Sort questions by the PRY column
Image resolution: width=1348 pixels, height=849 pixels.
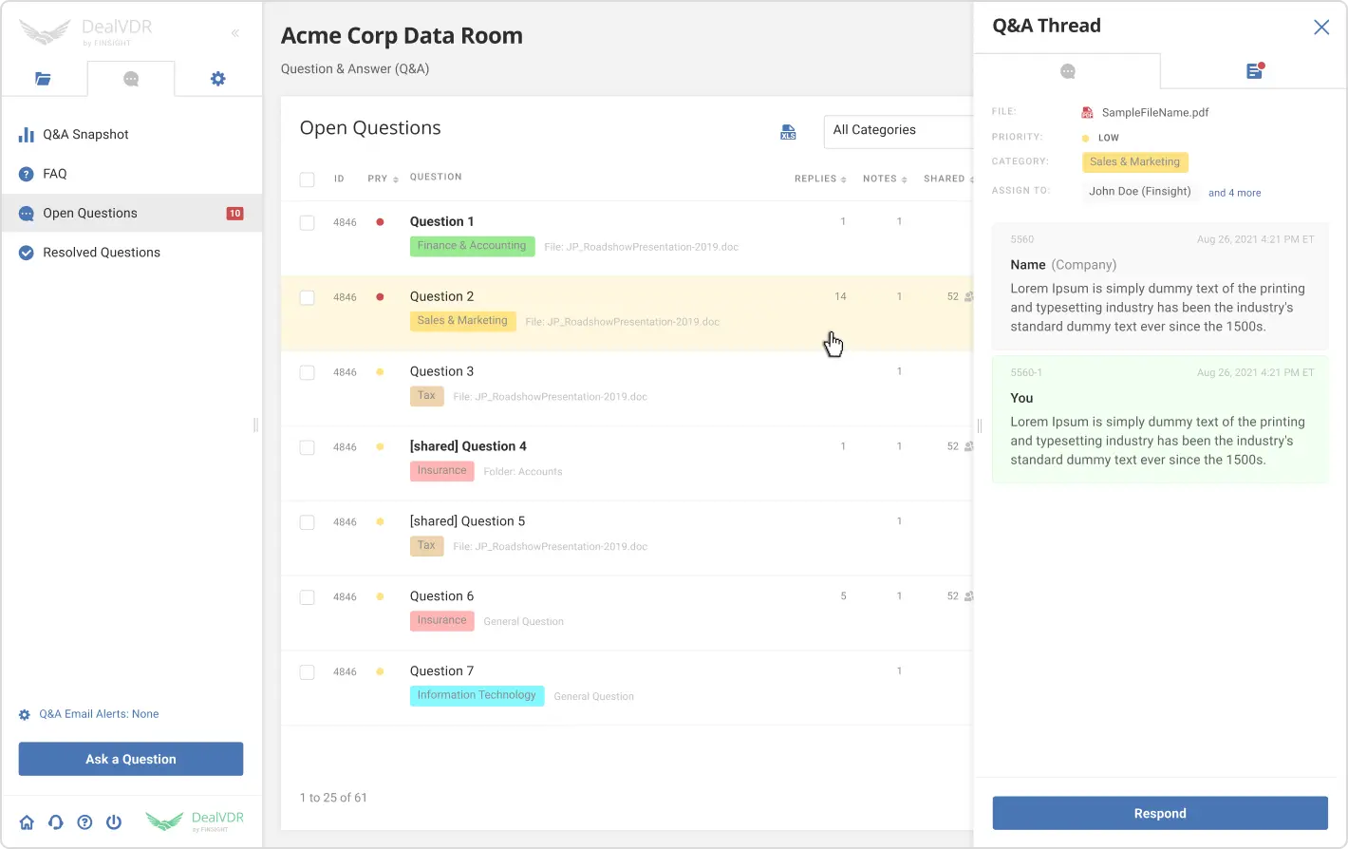[383, 179]
